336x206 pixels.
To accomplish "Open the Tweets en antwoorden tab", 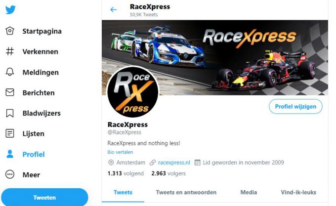I will coord(186,192).
